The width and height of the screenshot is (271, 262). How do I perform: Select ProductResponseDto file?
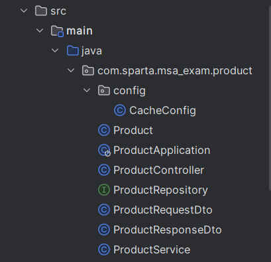pos(168,229)
